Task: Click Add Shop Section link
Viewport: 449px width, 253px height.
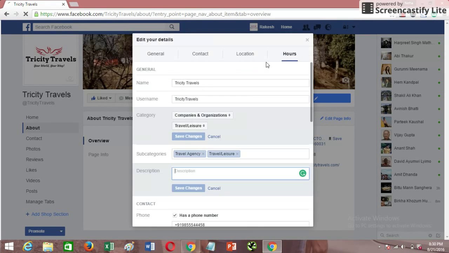Action: [x=47, y=214]
